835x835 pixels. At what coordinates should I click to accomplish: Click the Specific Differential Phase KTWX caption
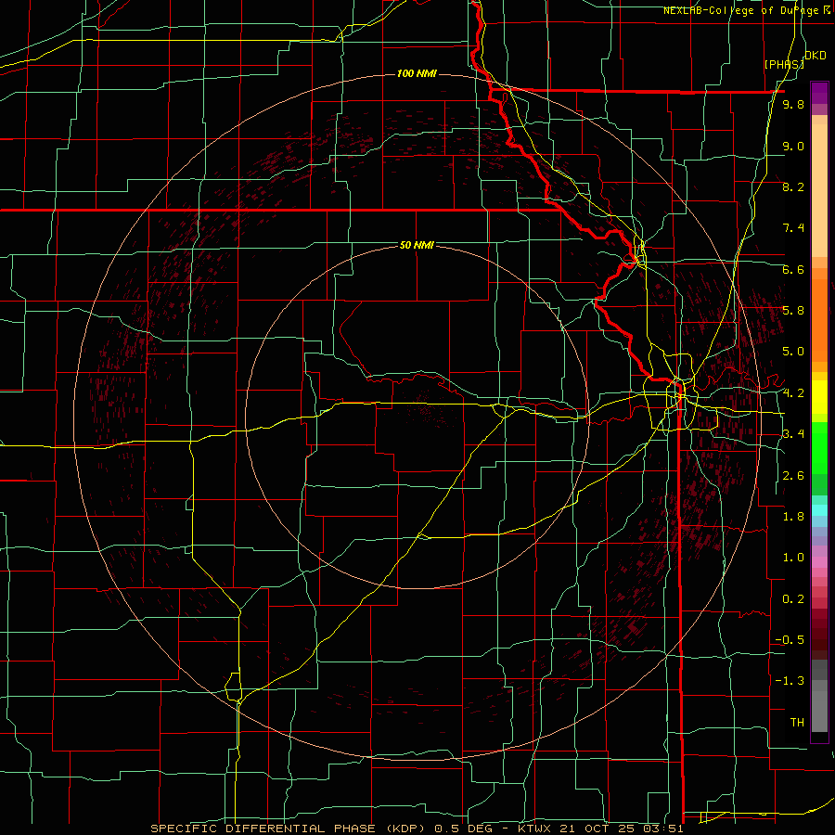tap(417, 829)
